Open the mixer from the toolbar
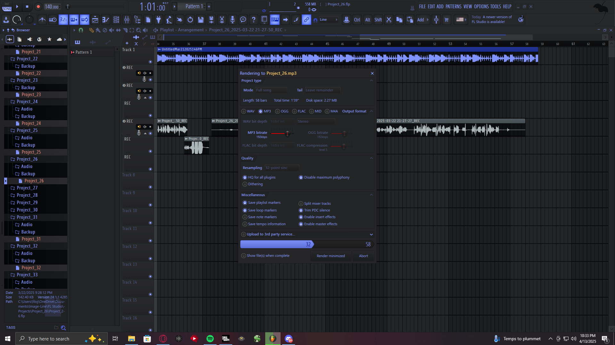The height and width of the screenshot is (345, 615). point(127,20)
